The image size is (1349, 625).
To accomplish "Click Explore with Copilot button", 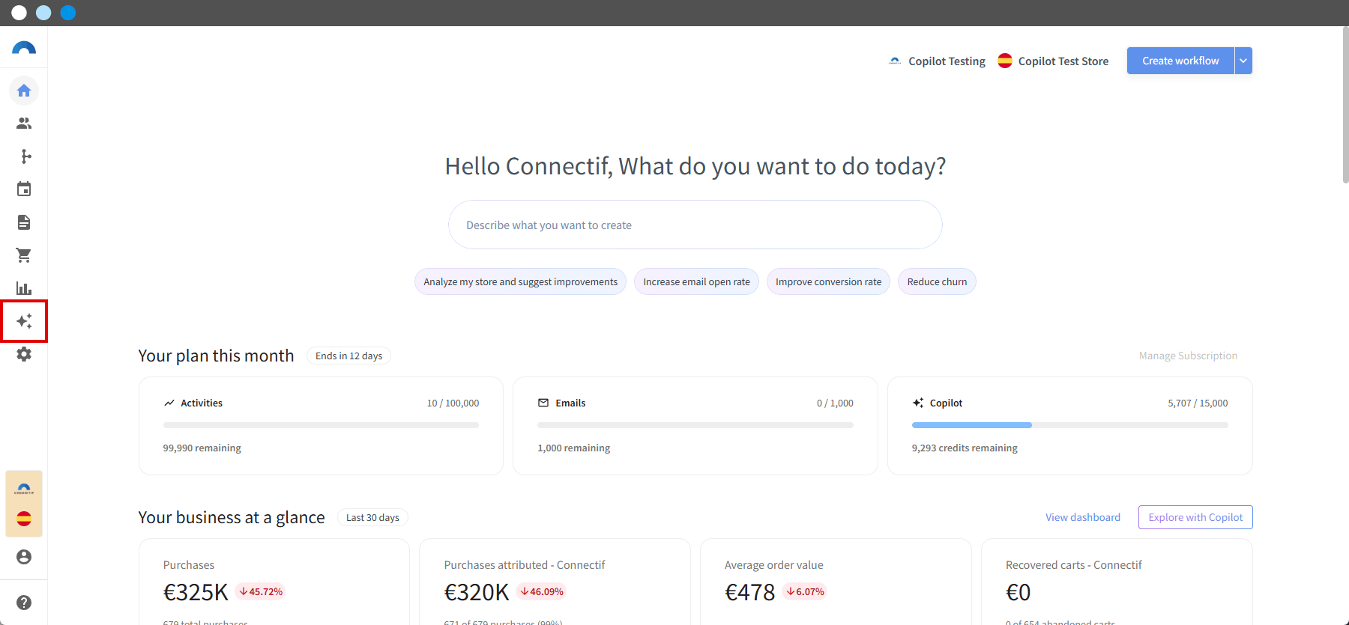I will pos(1195,517).
